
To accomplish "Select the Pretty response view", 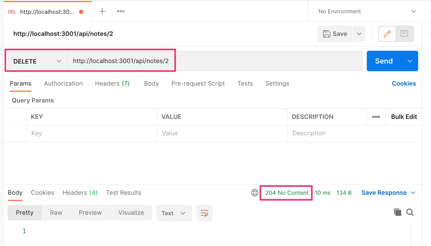I will [x=25, y=213].
